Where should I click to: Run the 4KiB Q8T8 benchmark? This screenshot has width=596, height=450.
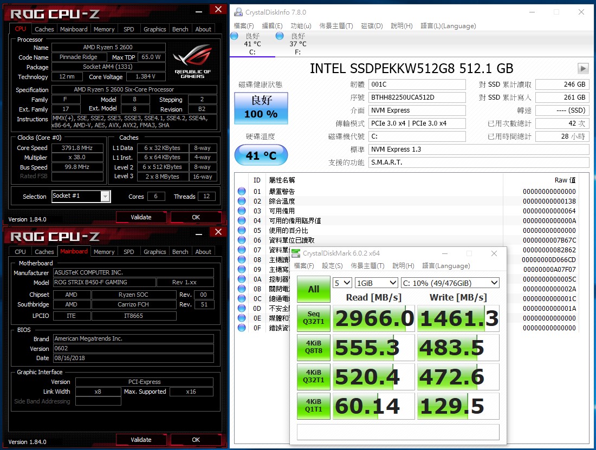(x=314, y=348)
